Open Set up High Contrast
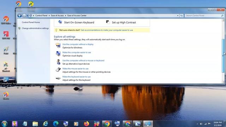226x127 pixels. pyautogui.click(x=124, y=23)
